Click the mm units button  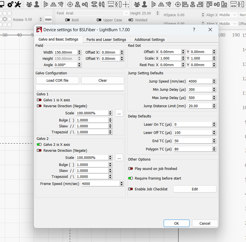point(48,20)
